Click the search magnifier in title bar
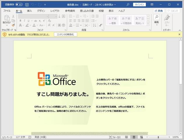Screen dimensions: 184x140 coord(128,5)
